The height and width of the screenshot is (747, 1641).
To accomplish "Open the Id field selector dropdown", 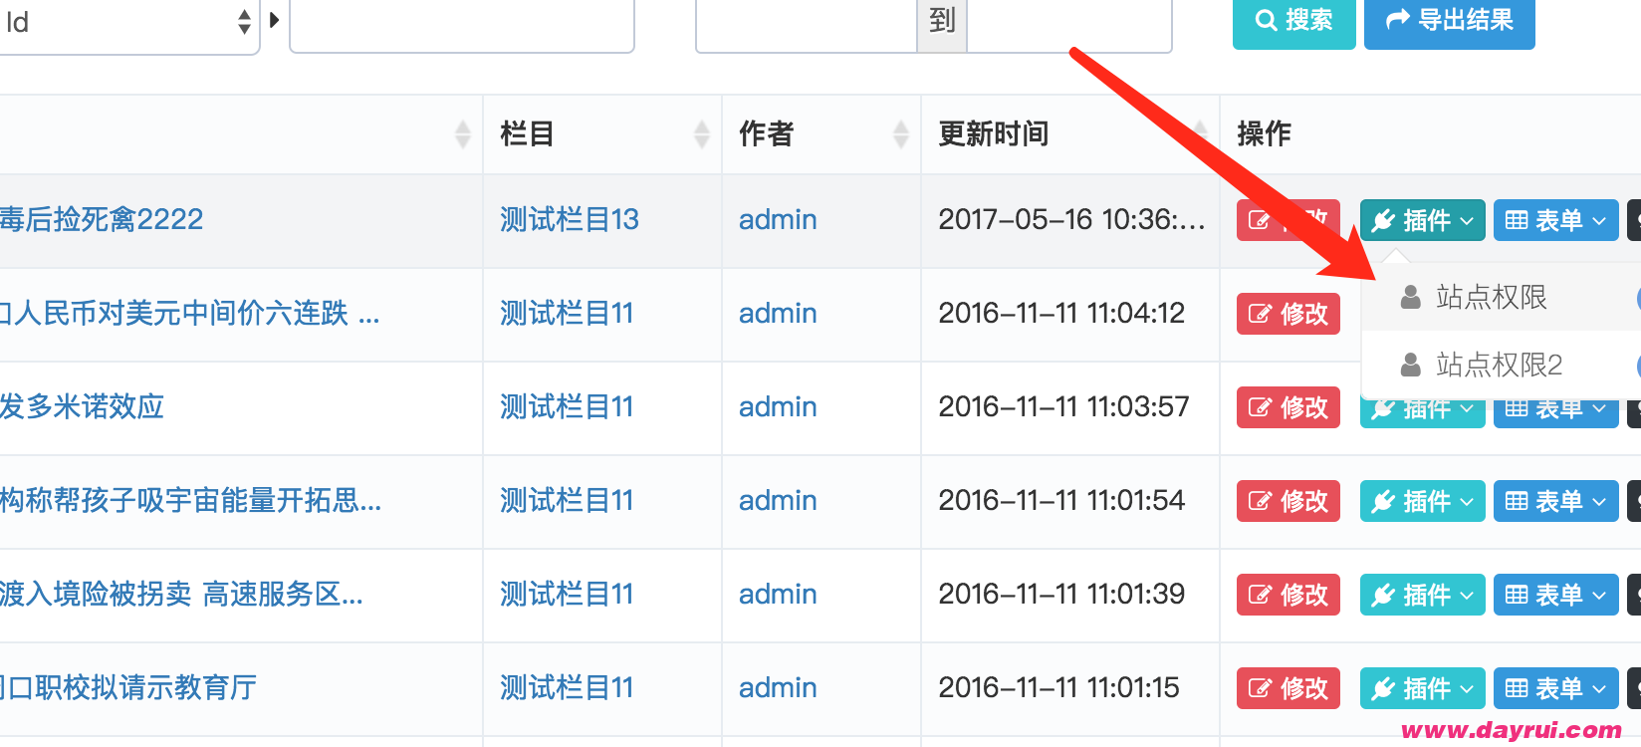I will coord(128,23).
